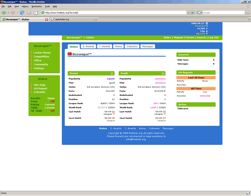Go back with the green Back arrow
This screenshot has width=251, height=196.
(x=4, y=12)
